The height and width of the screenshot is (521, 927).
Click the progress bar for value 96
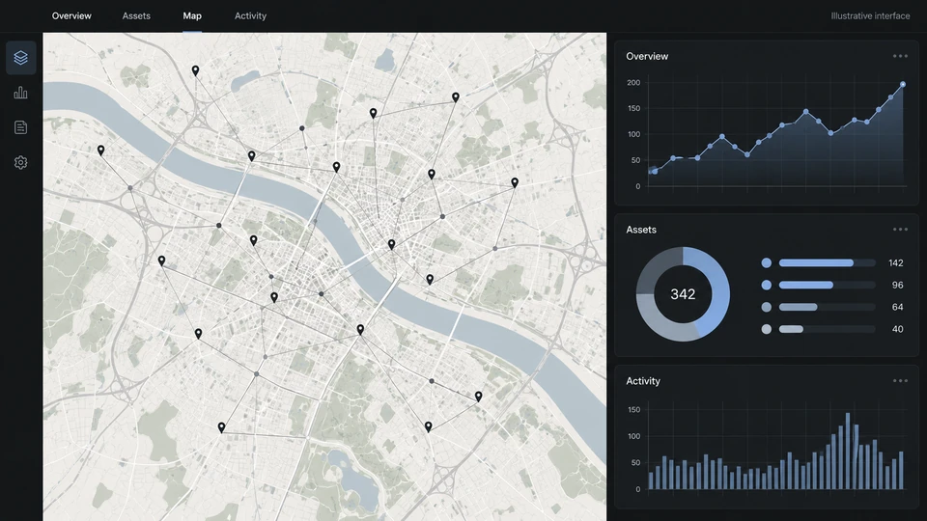[x=828, y=285]
